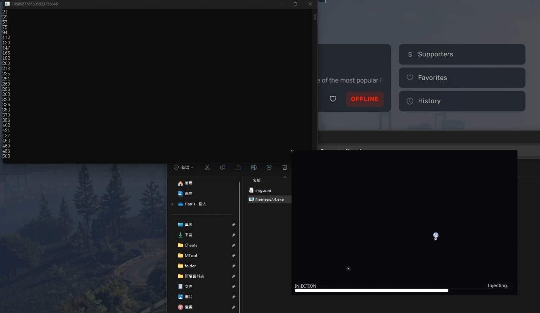Image resolution: width=540 pixels, height=313 pixels.
Task: Open the History menu item
Action: (x=462, y=101)
